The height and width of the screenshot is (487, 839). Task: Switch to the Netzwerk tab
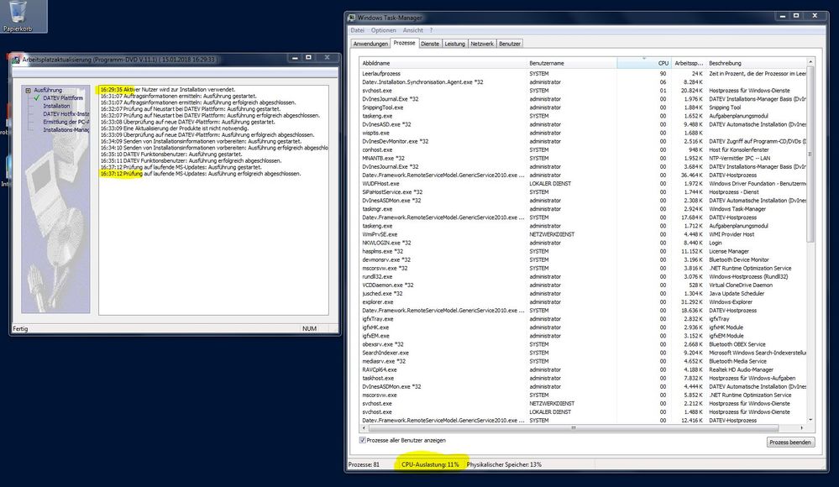click(482, 44)
